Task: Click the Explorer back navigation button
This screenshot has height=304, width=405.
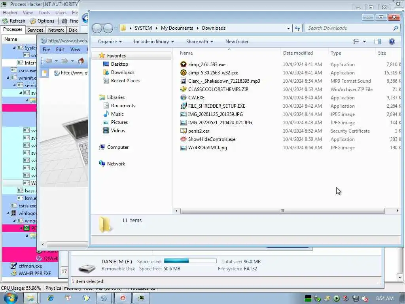Action: (x=97, y=28)
